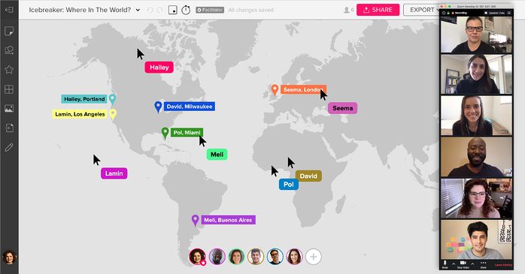
Task: Toggle the Facilitator mode badge
Action: [210, 10]
